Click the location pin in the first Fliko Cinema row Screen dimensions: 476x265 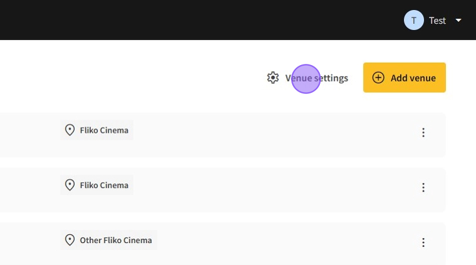click(x=70, y=130)
